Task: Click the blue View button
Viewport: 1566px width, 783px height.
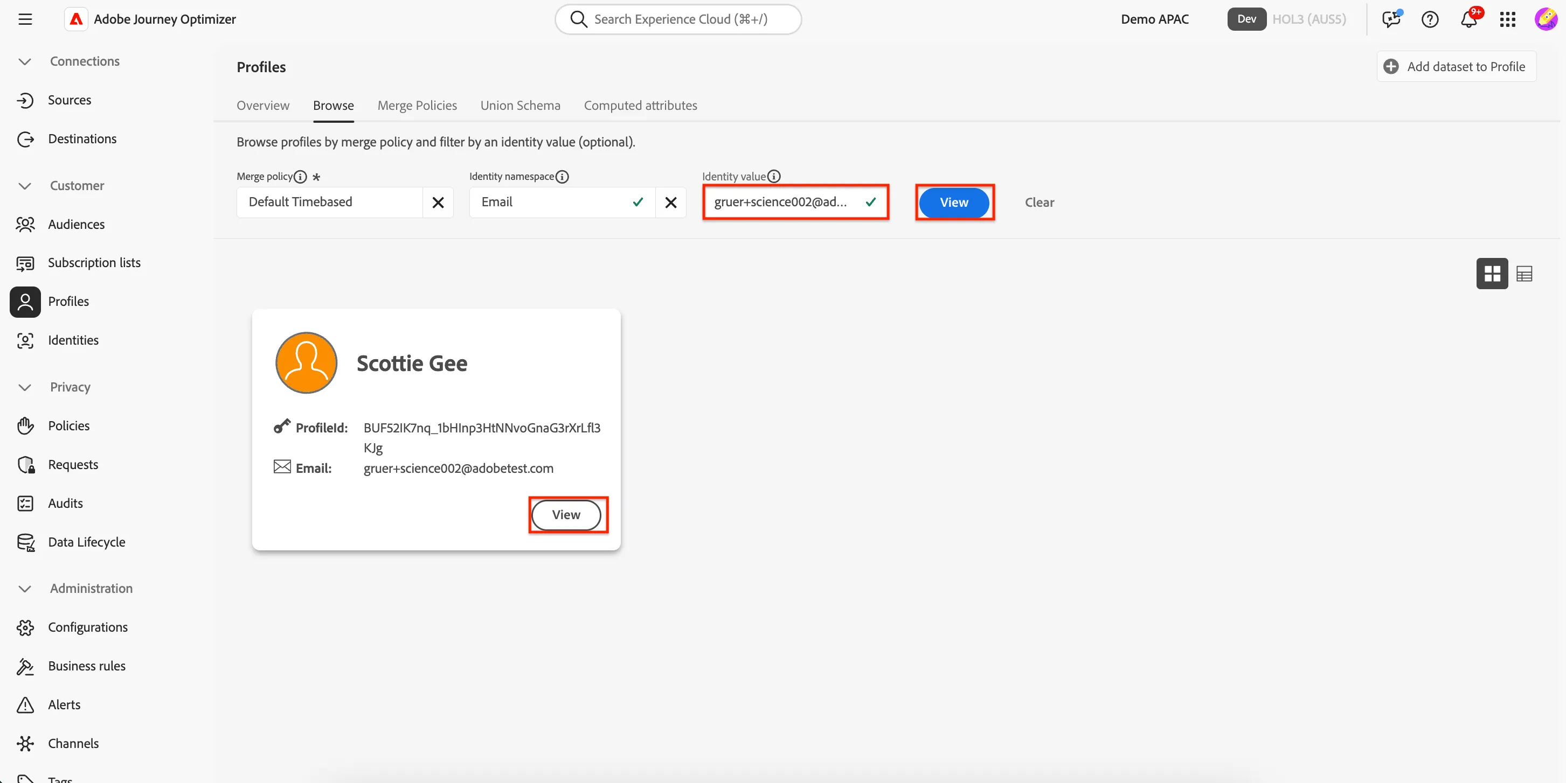Action: (x=954, y=202)
